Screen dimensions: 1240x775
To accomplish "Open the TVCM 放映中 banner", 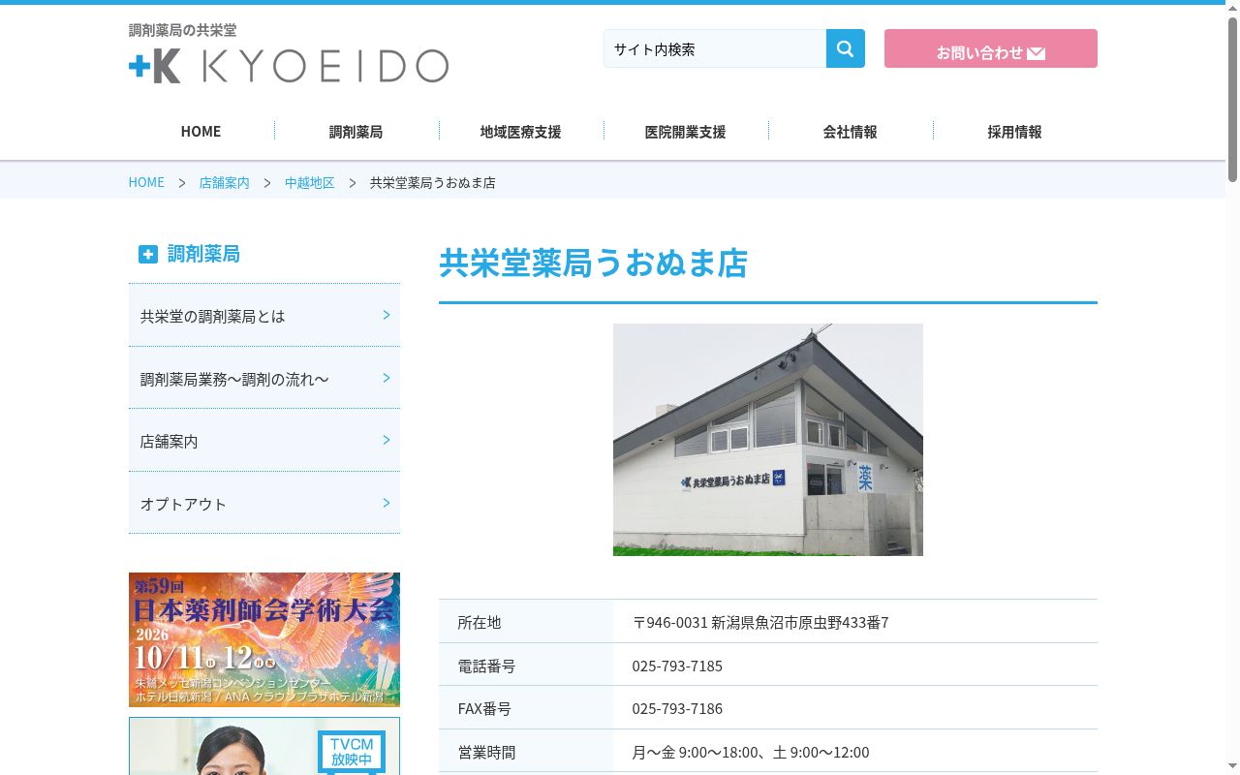I will (x=264, y=746).
